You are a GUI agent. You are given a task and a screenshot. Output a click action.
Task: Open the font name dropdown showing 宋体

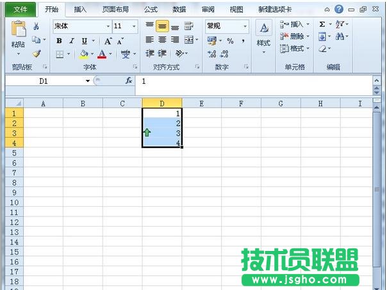[x=108, y=26]
